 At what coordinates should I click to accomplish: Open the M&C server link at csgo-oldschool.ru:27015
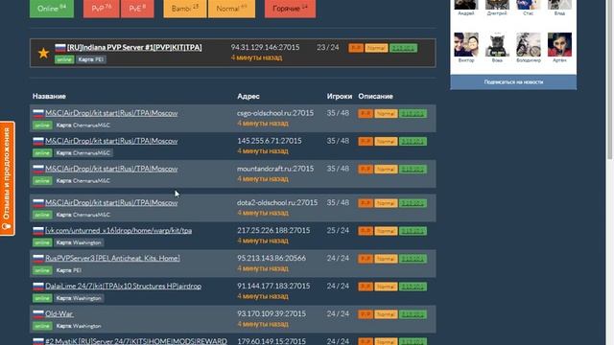(x=111, y=113)
